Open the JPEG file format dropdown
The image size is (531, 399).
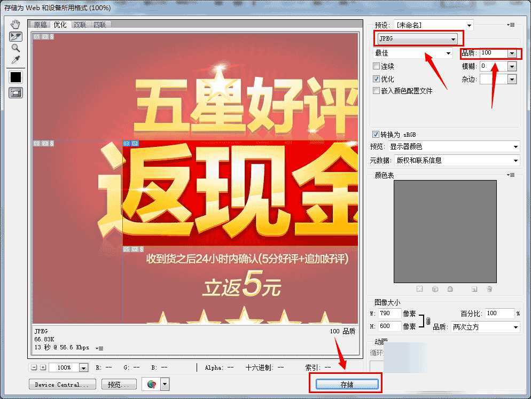pyautogui.click(x=418, y=38)
